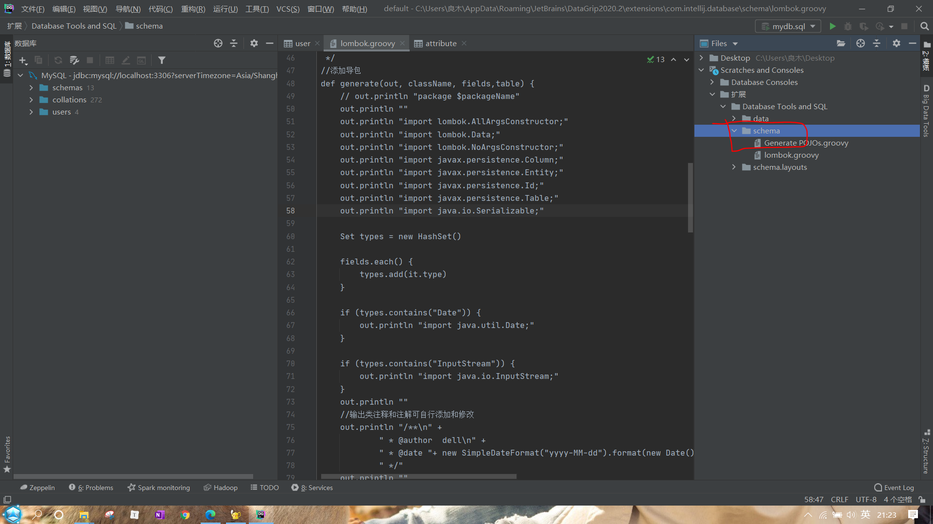Click the refresh icon in database panel

(x=58, y=60)
